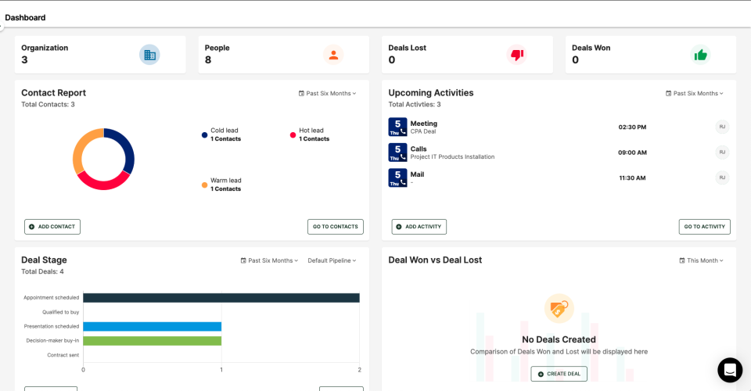Viewport: 751px width, 391px height.
Task: Click the Calls activity calendar icon
Action: click(397, 152)
